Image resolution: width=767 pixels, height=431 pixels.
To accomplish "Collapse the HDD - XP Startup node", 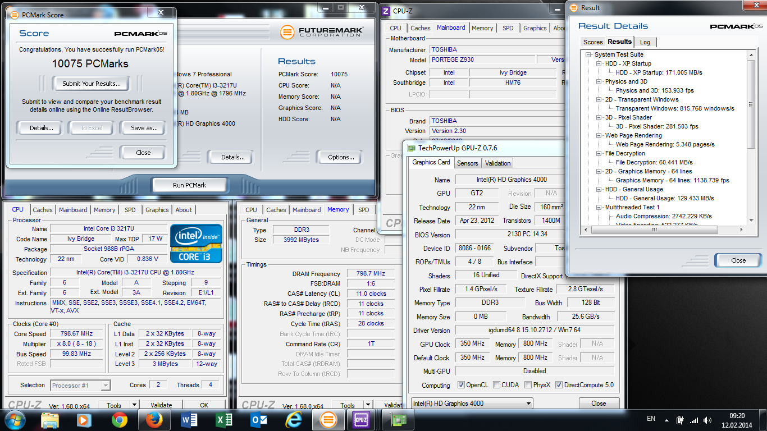I will coord(599,63).
